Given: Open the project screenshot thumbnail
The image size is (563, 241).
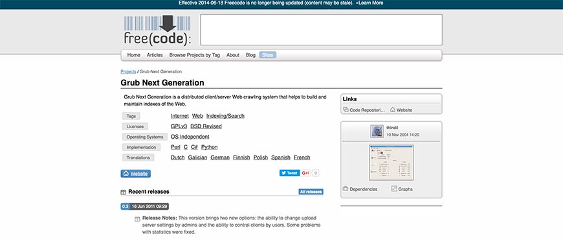Looking at the screenshot, I should pyautogui.click(x=392, y=163).
